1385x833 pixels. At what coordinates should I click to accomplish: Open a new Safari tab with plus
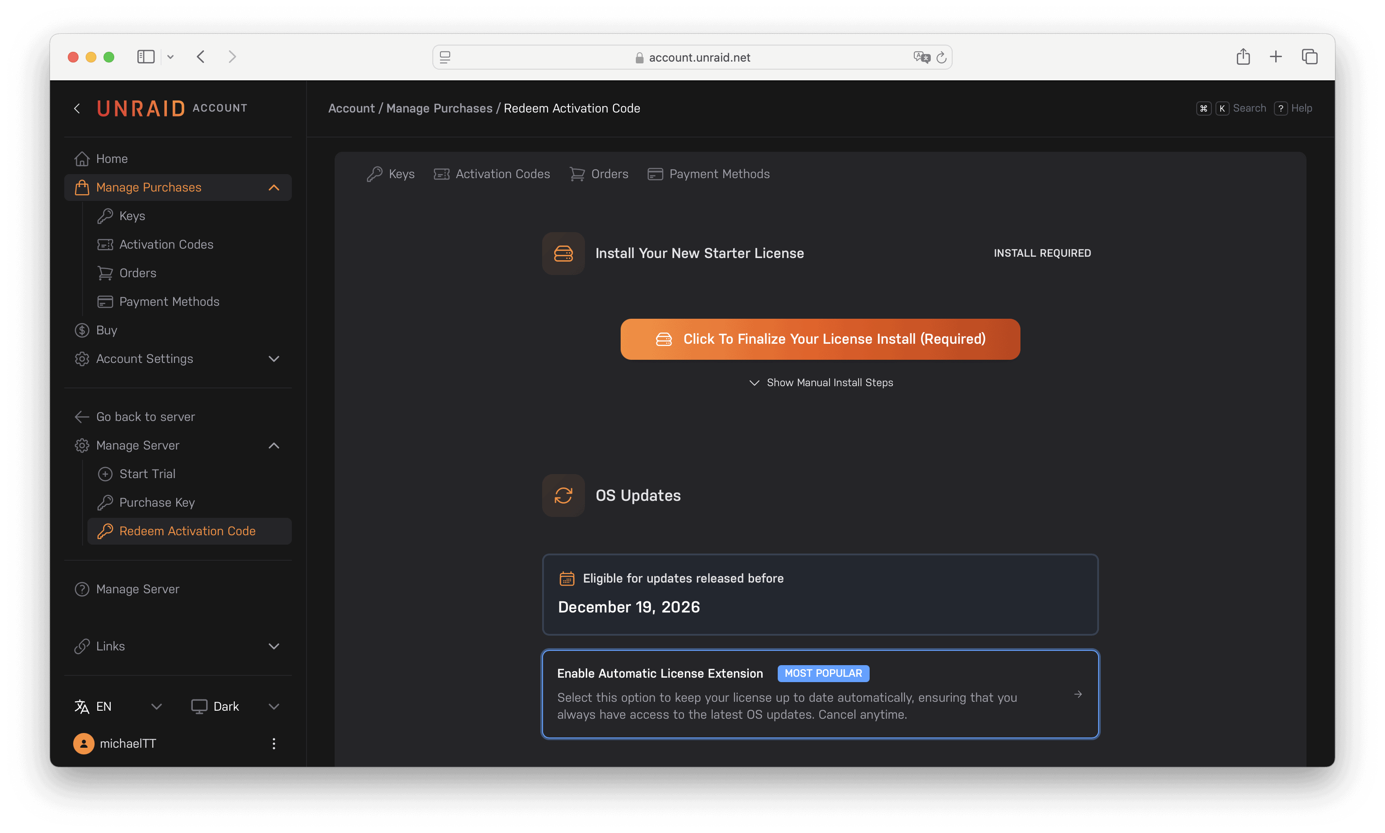tap(1276, 57)
